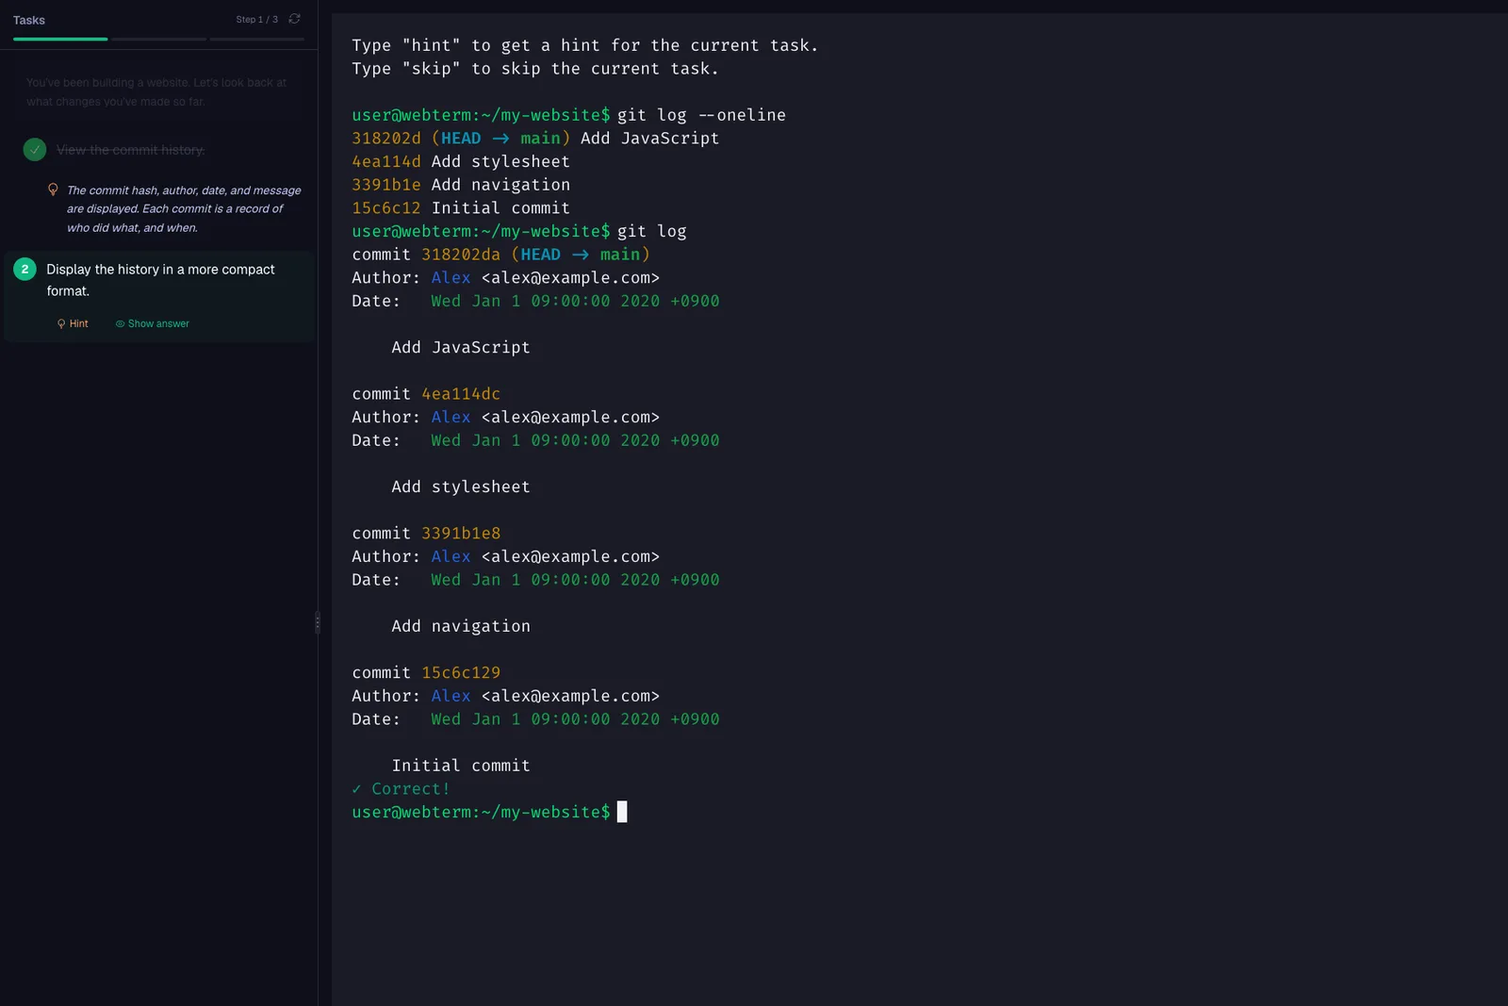
Task: Click the third progress bar segment
Action: [256, 39]
